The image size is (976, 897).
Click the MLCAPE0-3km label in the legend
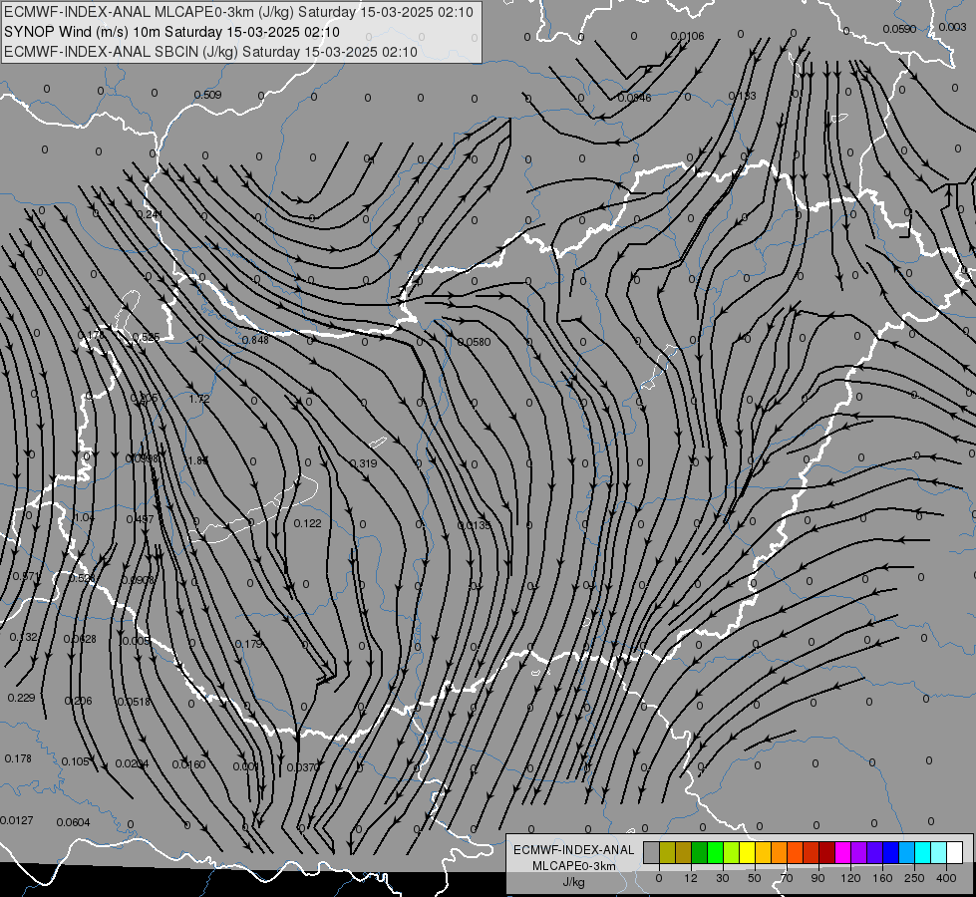pyautogui.click(x=574, y=866)
